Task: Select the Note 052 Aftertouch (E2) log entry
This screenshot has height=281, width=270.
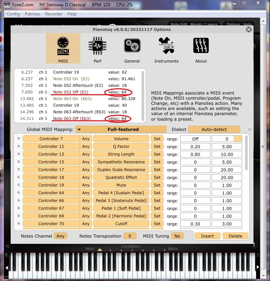Action: click(x=78, y=85)
